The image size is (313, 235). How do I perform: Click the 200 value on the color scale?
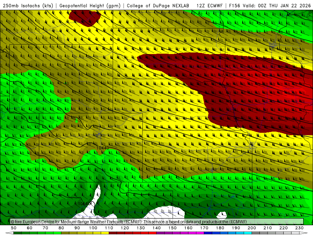(252, 228)
